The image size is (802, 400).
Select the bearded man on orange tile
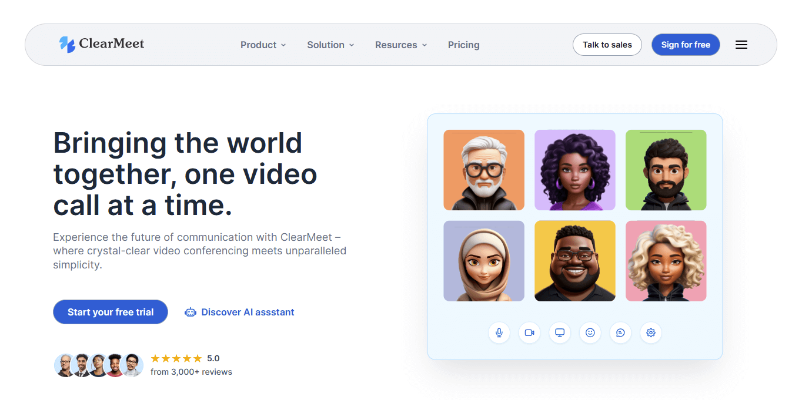pyautogui.click(x=483, y=170)
